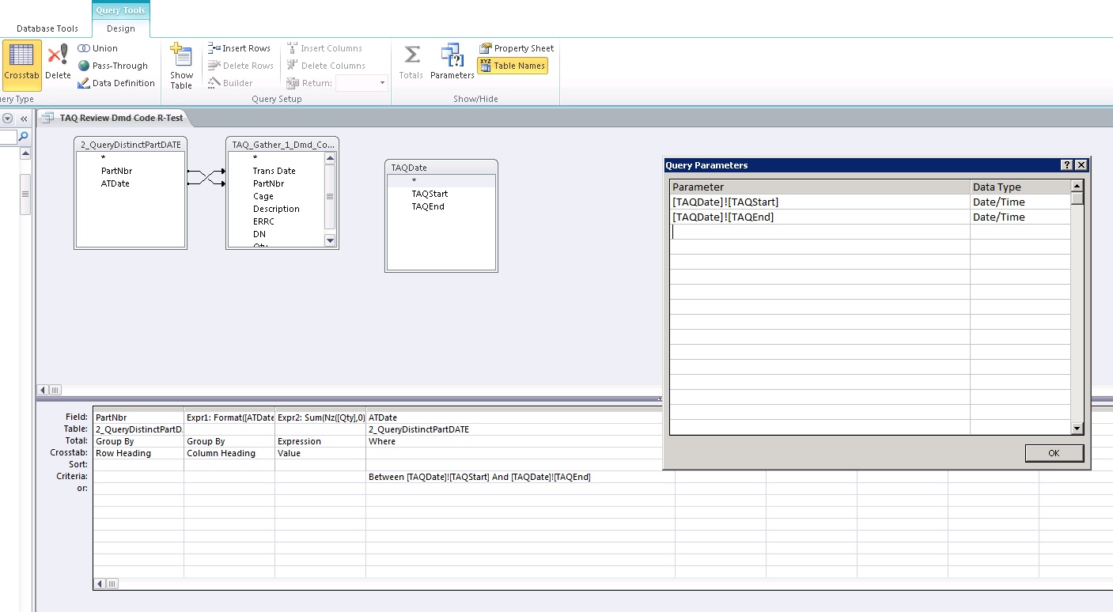Launch the expression Builder

pos(230,83)
